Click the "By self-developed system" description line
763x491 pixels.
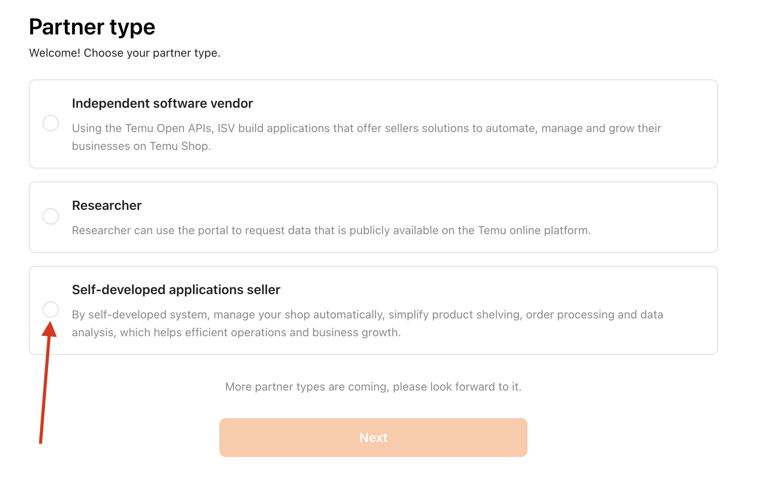367,315
